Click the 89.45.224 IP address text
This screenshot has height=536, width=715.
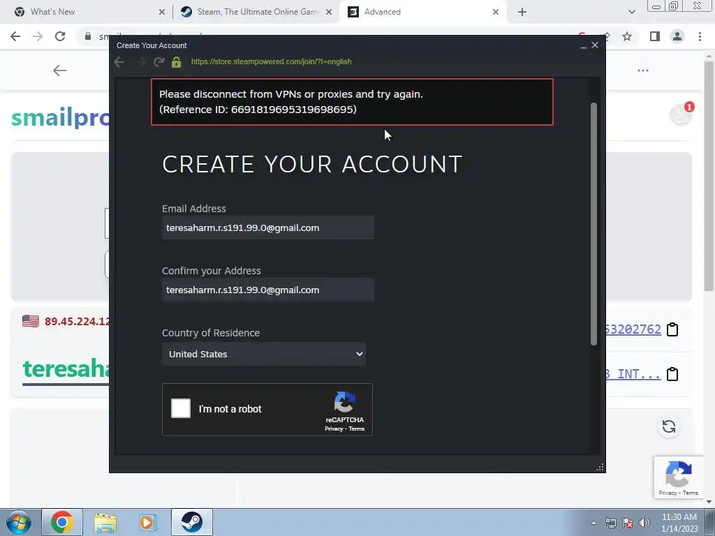[x=77, y=321]
